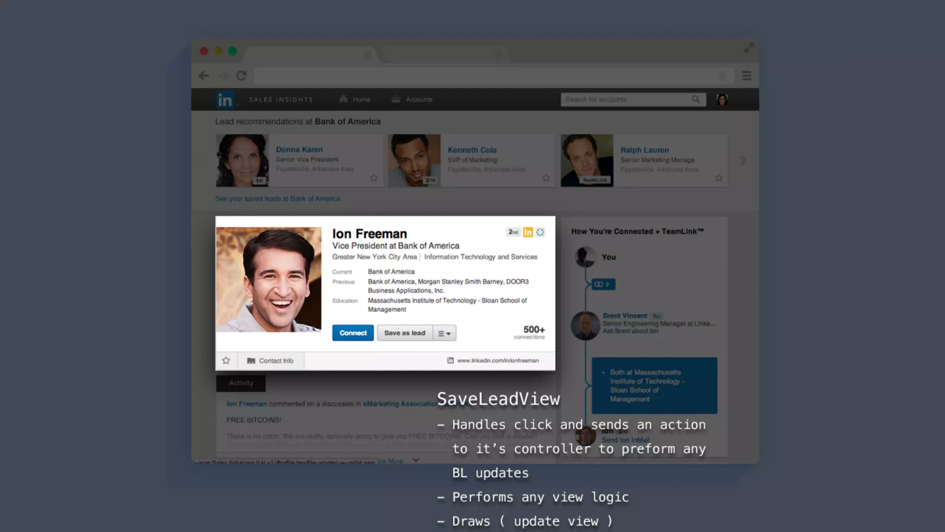Click the Connect button
This screenshot has height=532, width=945.
point(353,333)
